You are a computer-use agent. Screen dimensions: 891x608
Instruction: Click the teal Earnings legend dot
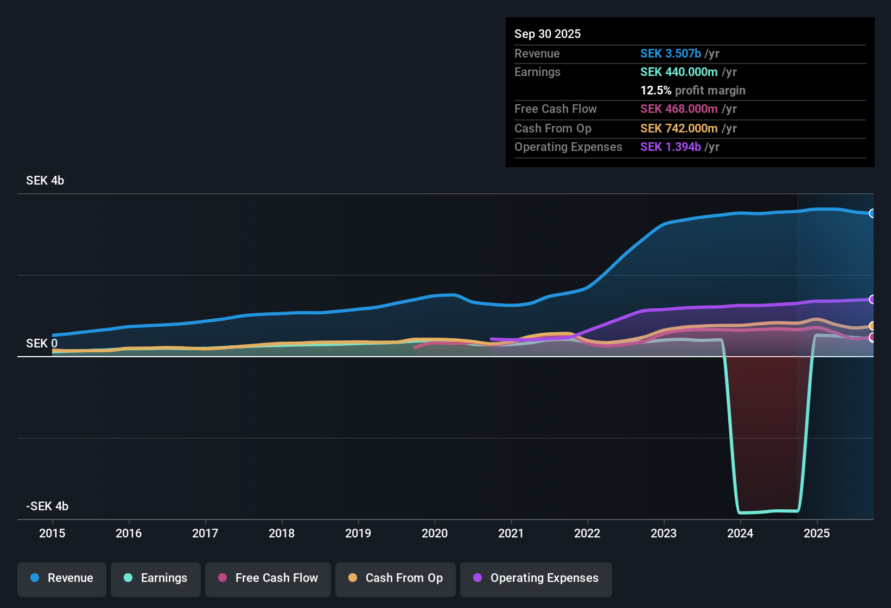coord(128,578)
